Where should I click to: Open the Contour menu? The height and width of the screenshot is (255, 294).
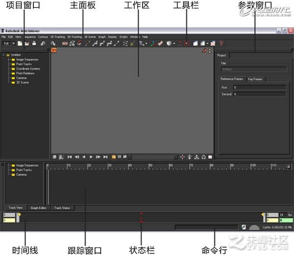point(43,37)
